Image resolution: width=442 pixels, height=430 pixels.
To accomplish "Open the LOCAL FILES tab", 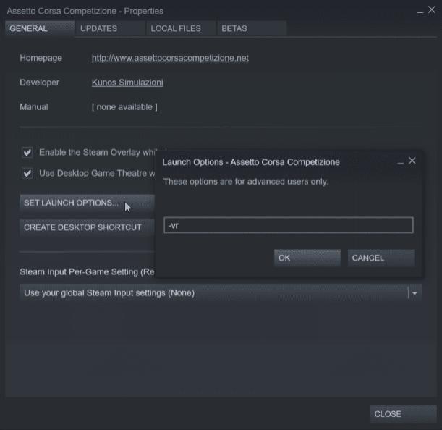I will coord(181,28).
